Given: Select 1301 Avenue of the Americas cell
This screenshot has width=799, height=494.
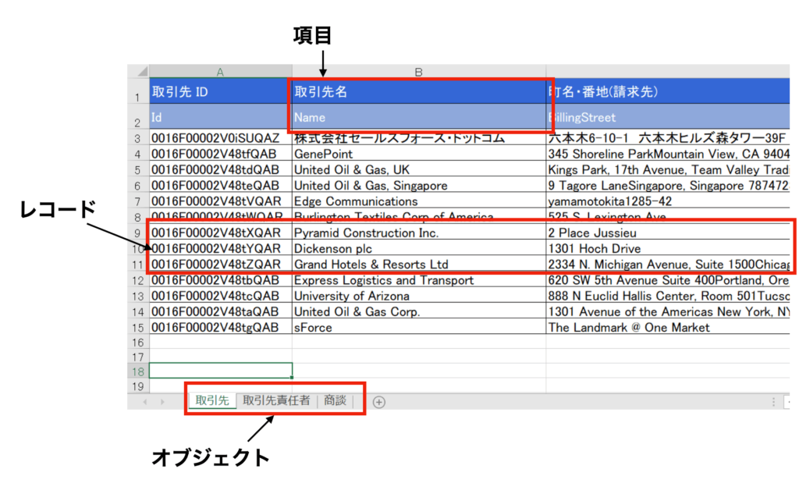Looking at the screenshot, I should tap(668, 311).
